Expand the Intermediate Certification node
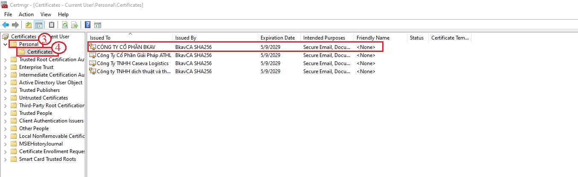Screen dimensions: 578x177 point(5,75)
